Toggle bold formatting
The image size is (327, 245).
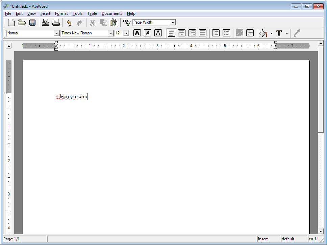click(137, 33)
